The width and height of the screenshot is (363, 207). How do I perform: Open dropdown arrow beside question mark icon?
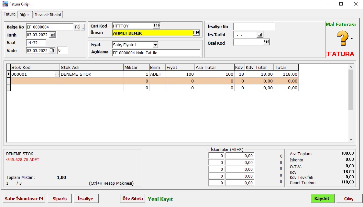tap(352, 39)
